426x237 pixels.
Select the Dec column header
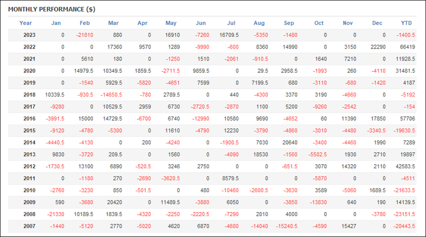(x=377, y=23)
